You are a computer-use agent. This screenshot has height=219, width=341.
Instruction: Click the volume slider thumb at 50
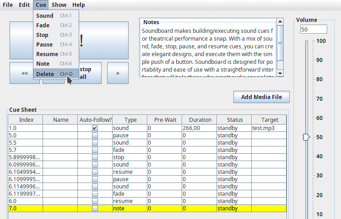click(x=306, y=137)
